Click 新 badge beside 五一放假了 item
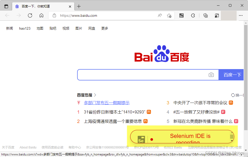Viewport: 248px width, 157px height. pos(223,112)
